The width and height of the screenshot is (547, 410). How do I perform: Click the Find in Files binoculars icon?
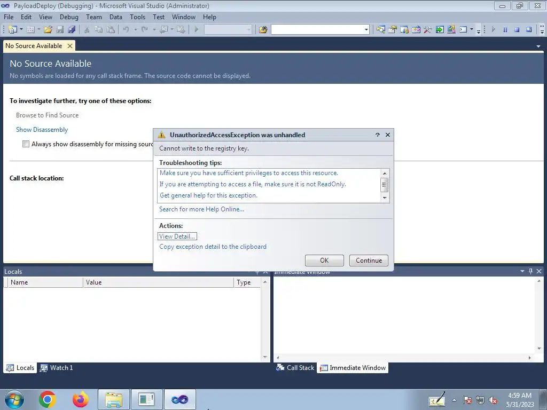pos(263,30)
